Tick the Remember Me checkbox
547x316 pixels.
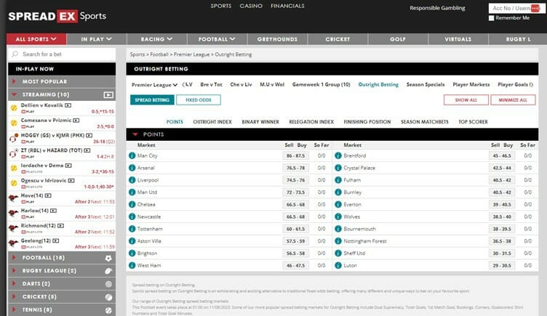492,18
